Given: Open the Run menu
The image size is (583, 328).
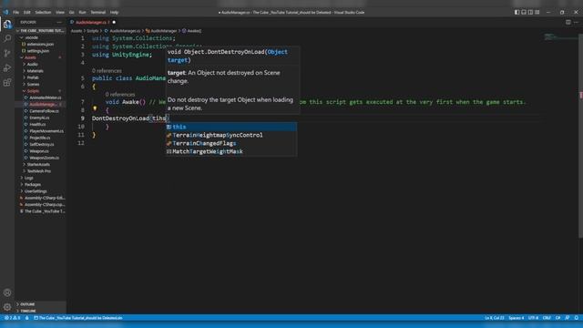Looking at the screenshot, I should (82, 12).
